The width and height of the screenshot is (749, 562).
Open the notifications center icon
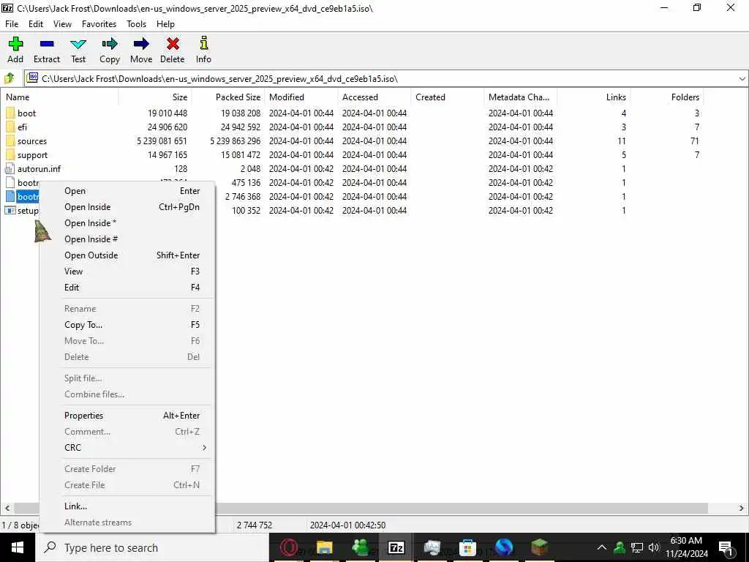(726, 547)
